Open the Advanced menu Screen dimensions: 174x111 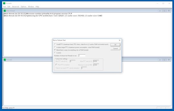pyautogui.click(x=15, y=7)
